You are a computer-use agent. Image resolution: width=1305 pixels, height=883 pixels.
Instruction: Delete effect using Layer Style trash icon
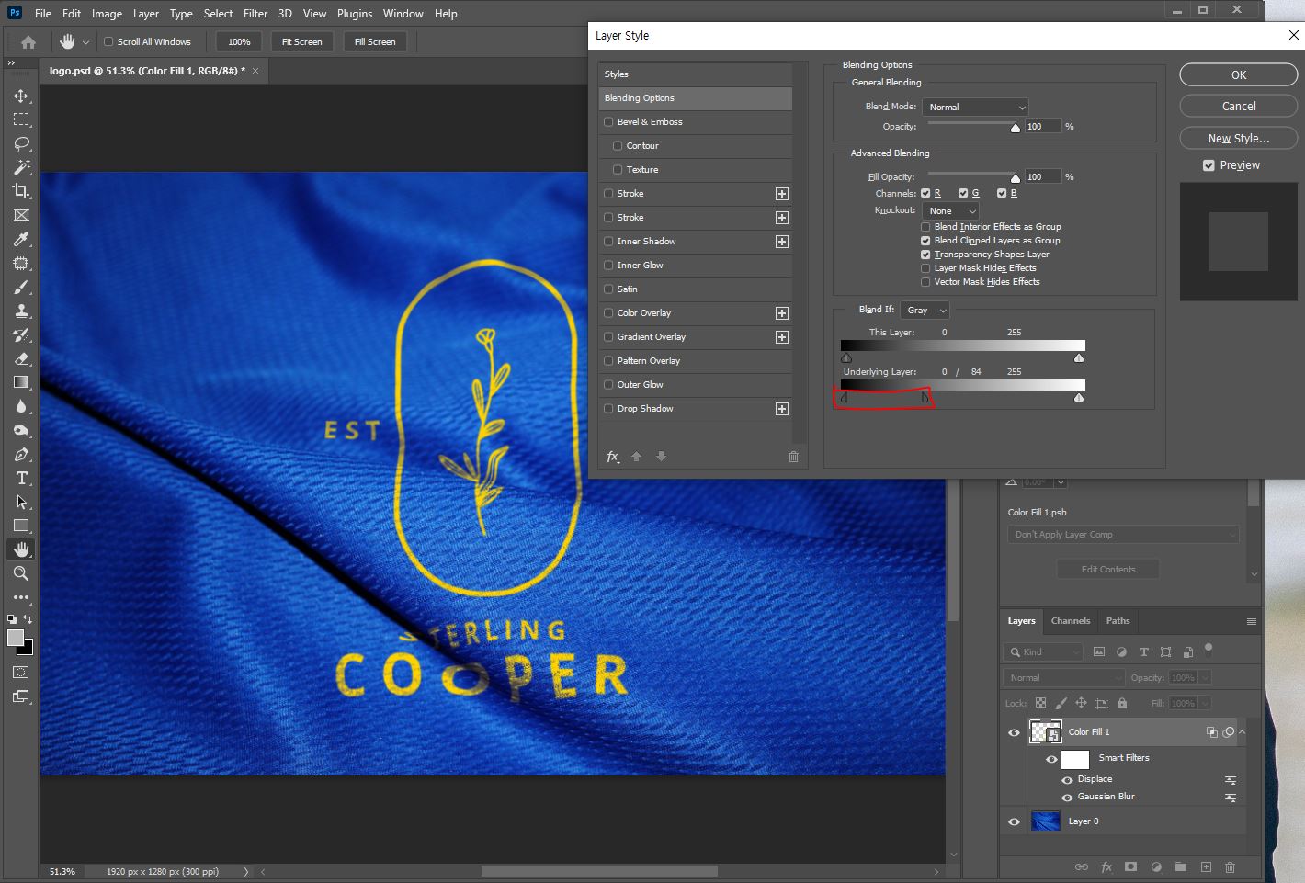[794, 457]
